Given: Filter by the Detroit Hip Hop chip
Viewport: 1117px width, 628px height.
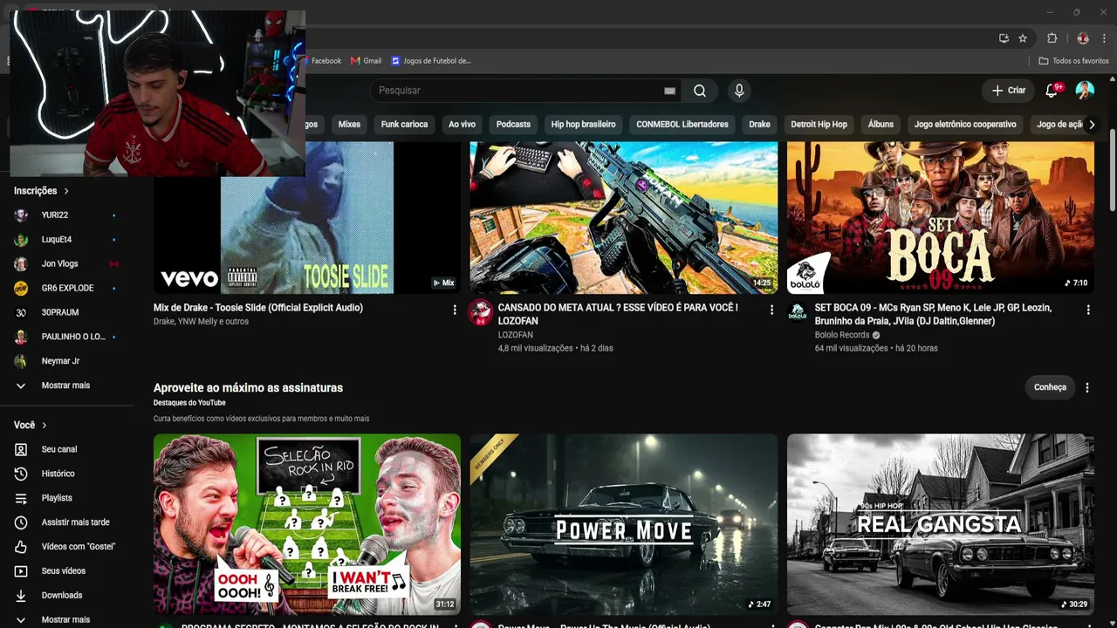Looking at the screenshot, I should point(819,125).
